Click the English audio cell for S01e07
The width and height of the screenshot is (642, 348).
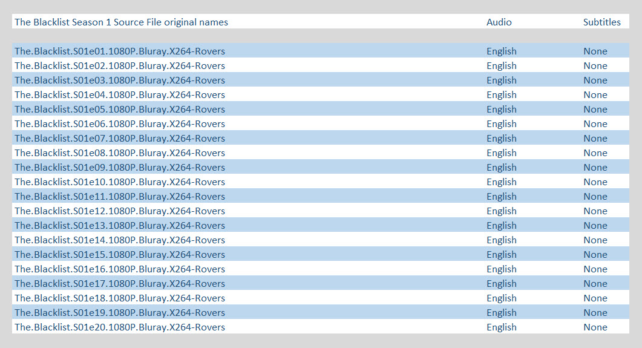(502, 139)
